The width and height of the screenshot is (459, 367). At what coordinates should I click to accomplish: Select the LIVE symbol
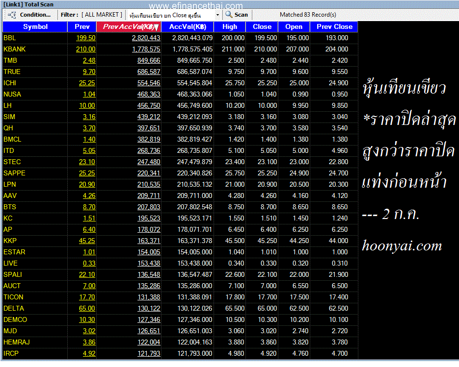pyautogui.click(x=10, y=263)
